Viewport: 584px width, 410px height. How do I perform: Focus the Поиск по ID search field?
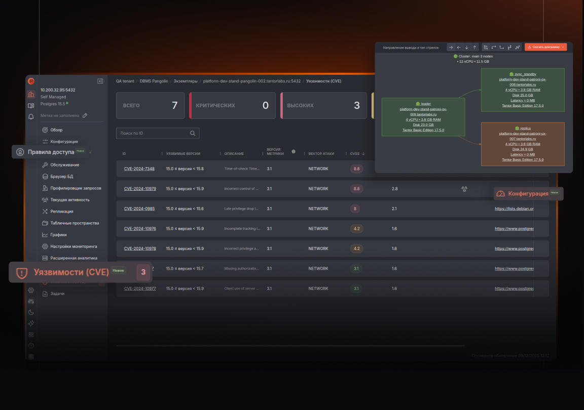coord(158,133)
